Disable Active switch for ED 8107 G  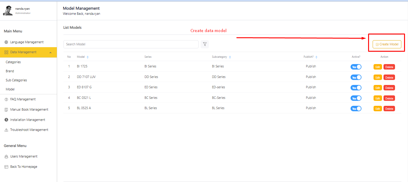pyautogui.click(x=356, y=88)
